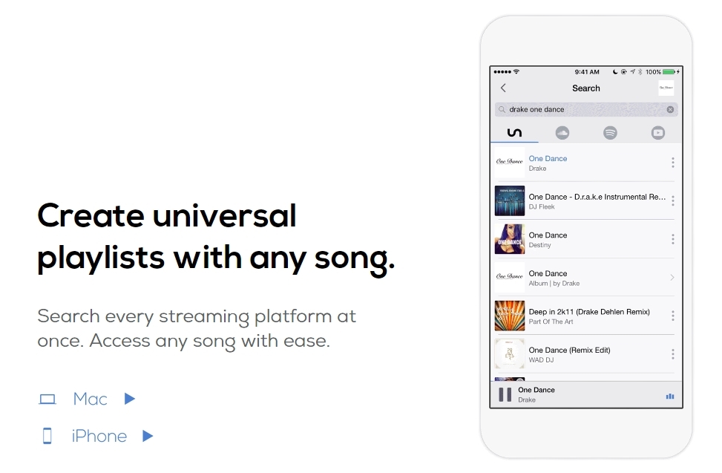Open more options for Destiny's One Dance

[673, 239]
